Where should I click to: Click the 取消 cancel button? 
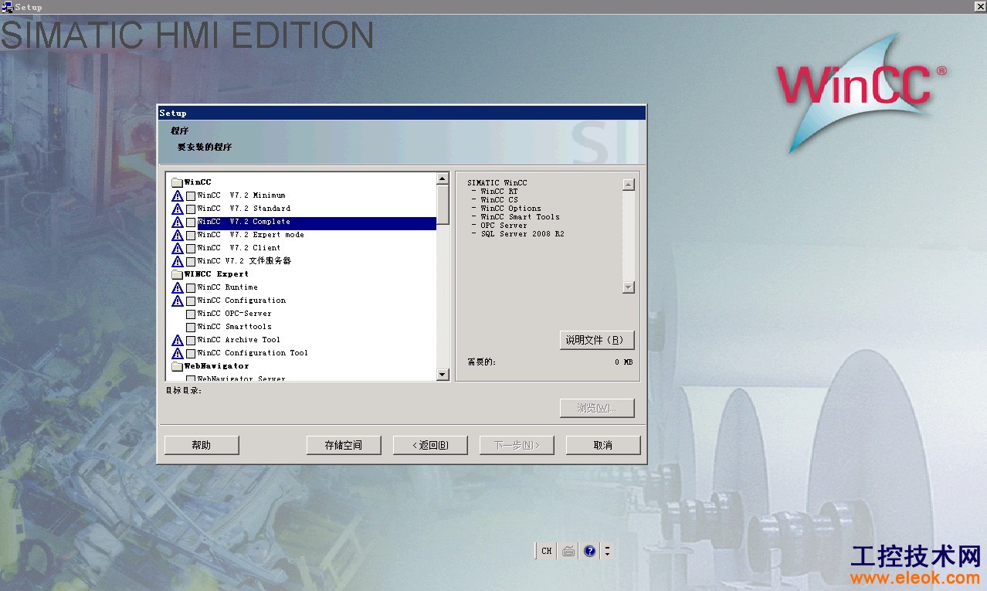(x=603, y=445)
